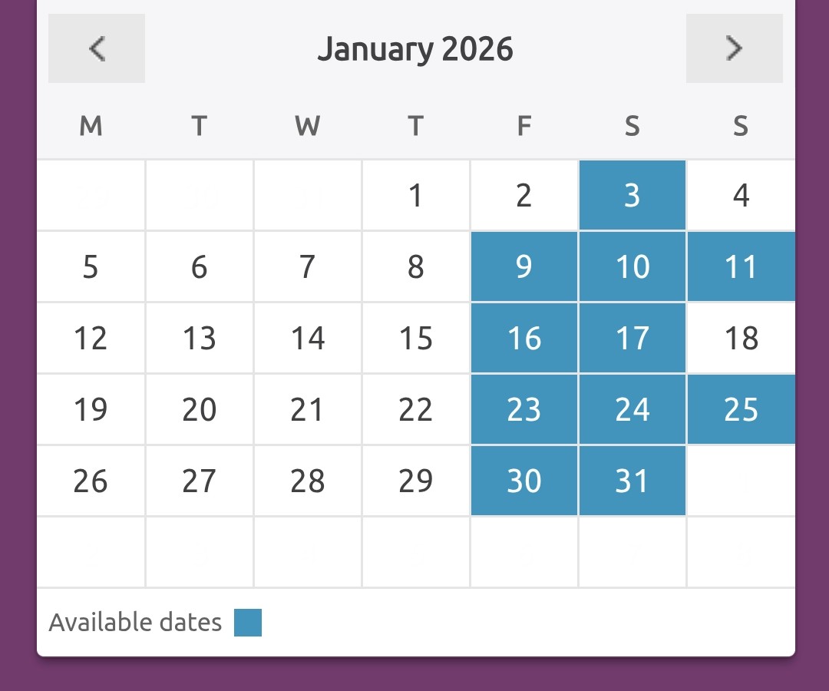Viewport: 829px width, 691px height.
Task: Pick Friday January 16
Action: (523, 339)
